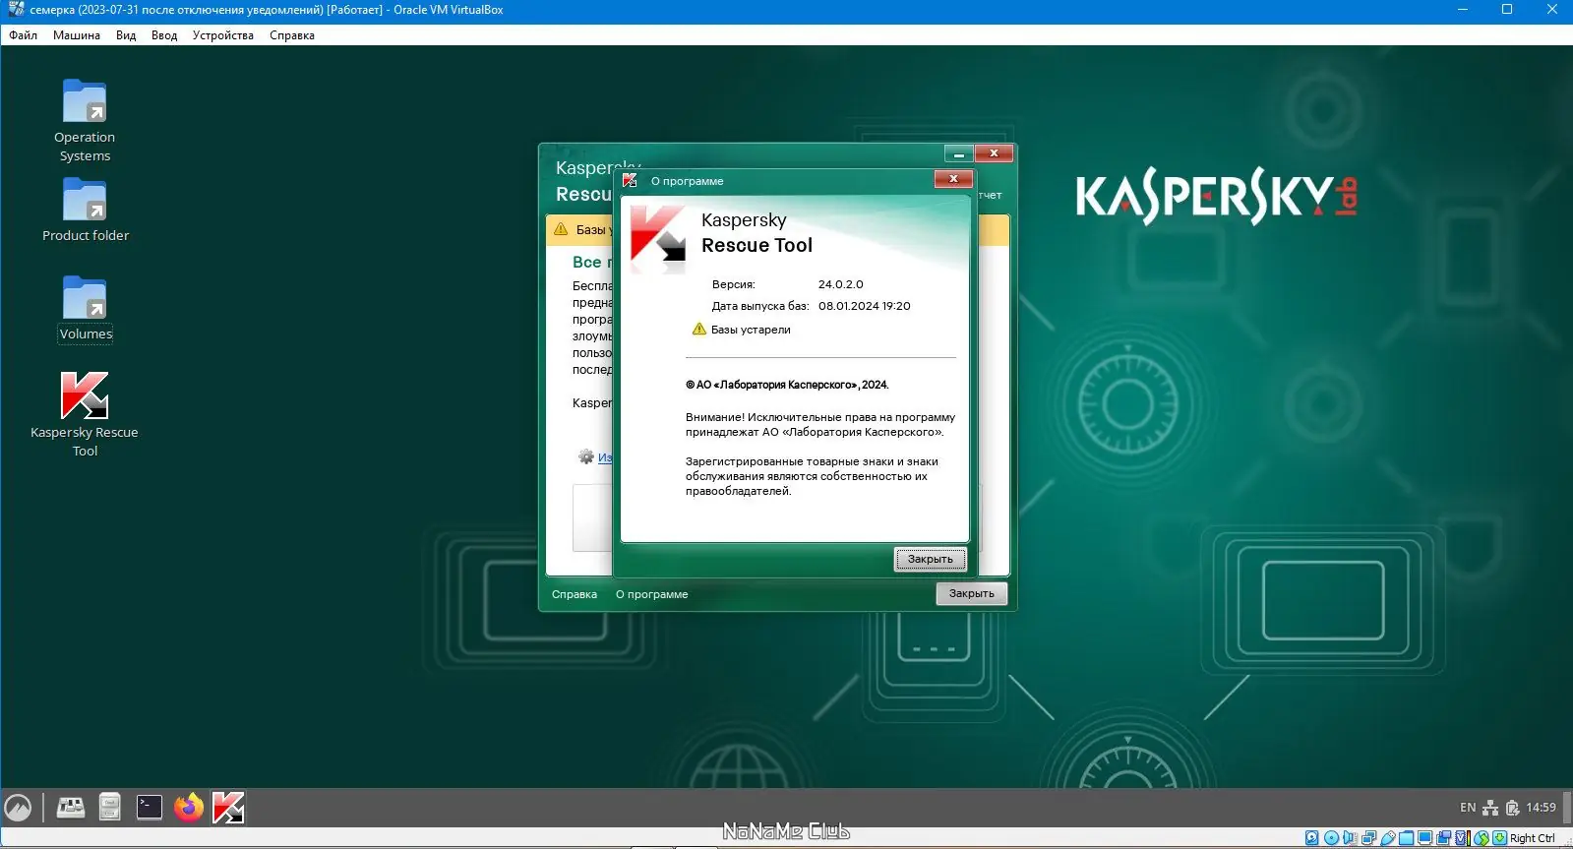Click the VirtualBox recording status indicator
This screenshot has height=849, width=1573.
click(1443, 838)
